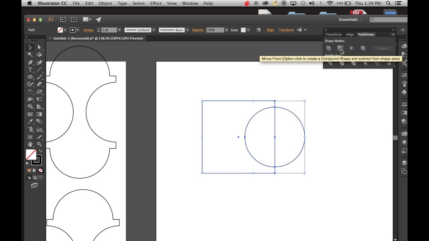Select the Hand tool
This screenshot has height=241, width=429.
pos(30,144)
